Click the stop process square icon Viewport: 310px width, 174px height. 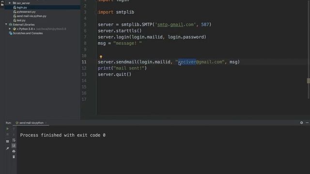[x=8, y=134]
